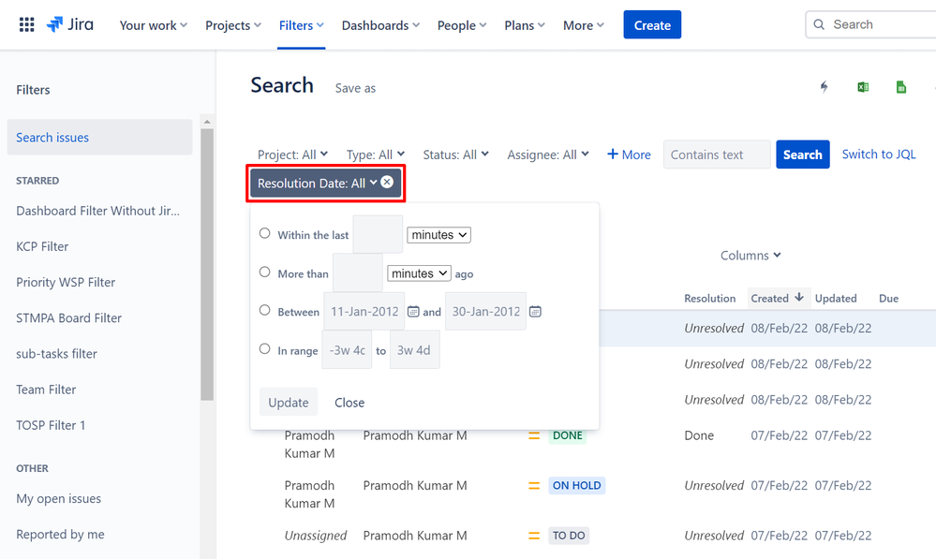The image size is (936, 559).
Task: Open Priority WSP Filter
Action: pyautogui.click(x=66, y=282)
